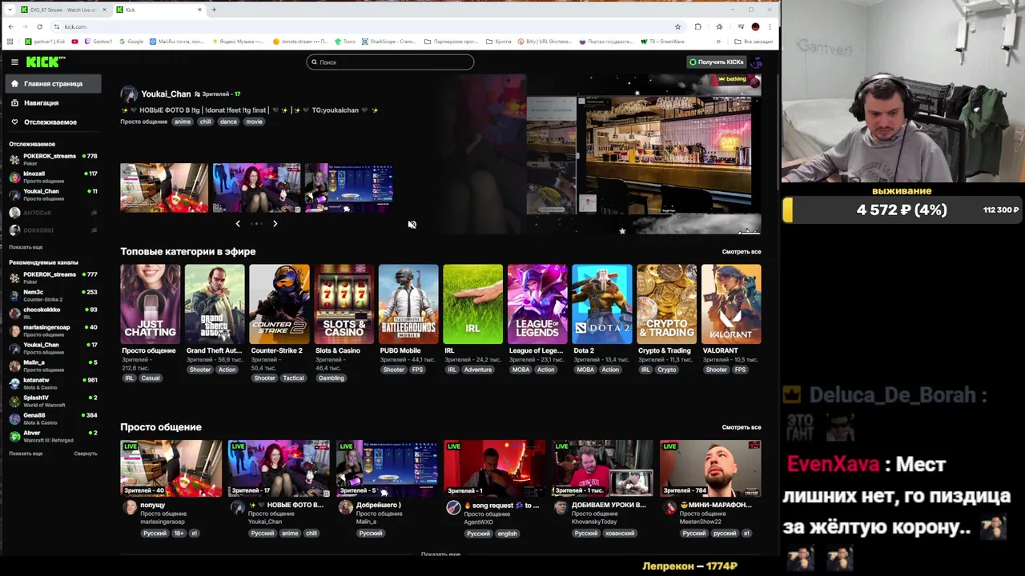Open the browser extensions puzzle icon
Image resolution: width=1025 pixels, height=576 pixels.
(x=698, y=26)
